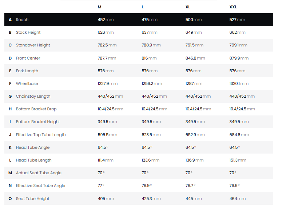The width and height of the screenshot is (282, 212).
Task: Select the Reach row
Action: click(x=139, y=20)
